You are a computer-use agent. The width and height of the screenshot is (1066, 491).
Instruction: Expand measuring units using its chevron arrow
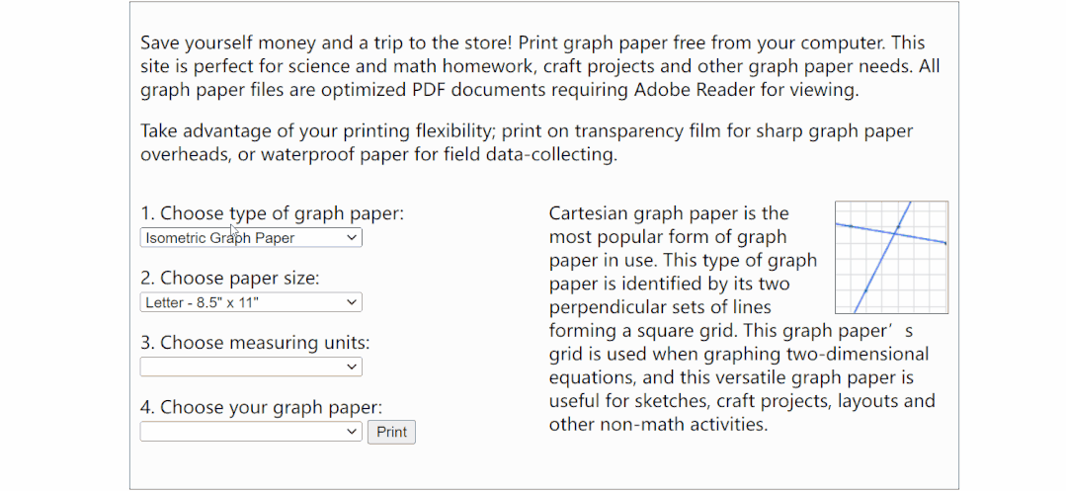[x=352, y=368]
